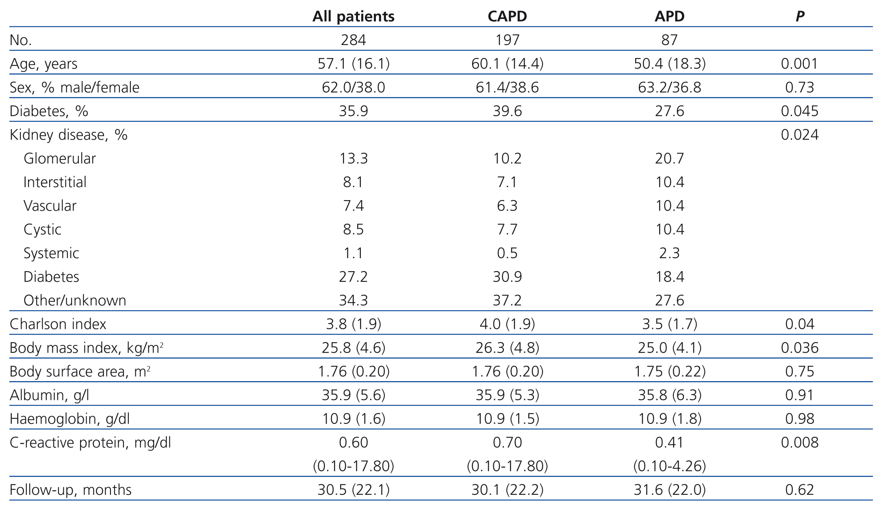Select the "Kidney disease, %" row label

coord(68,135)
